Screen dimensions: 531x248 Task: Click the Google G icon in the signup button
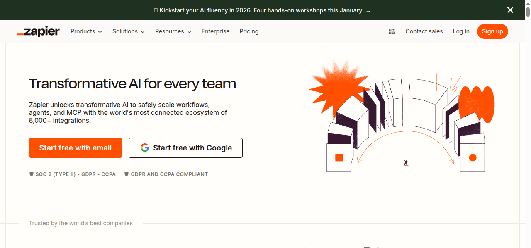145,148
